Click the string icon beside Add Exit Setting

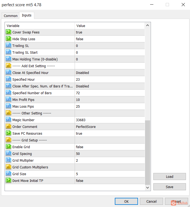(8, 66)
